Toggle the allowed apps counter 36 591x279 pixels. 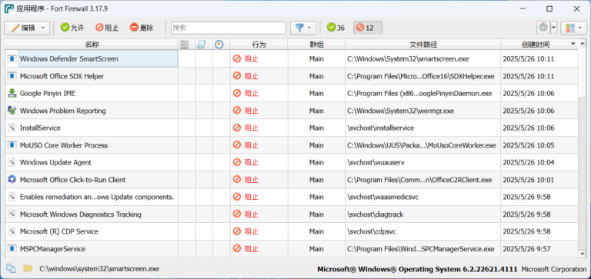336,28
